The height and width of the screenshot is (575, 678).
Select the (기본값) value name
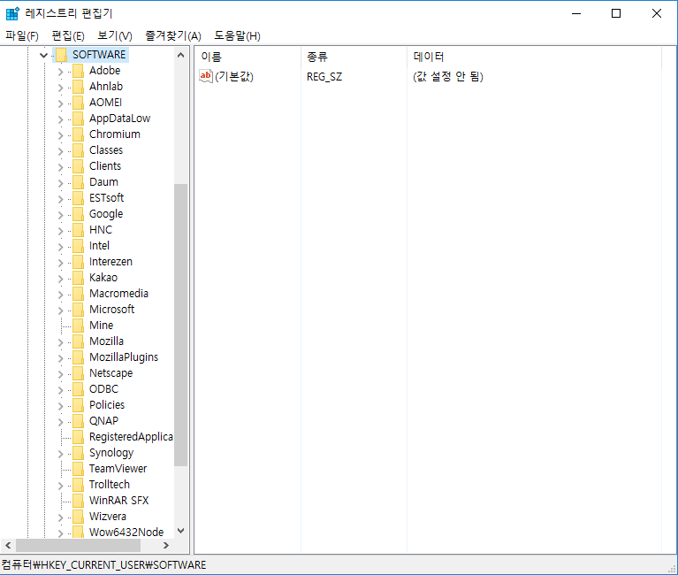[x=234, y=77]
